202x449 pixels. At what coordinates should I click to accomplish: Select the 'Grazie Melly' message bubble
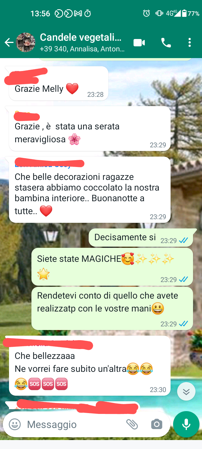click(x=59, y=83)
